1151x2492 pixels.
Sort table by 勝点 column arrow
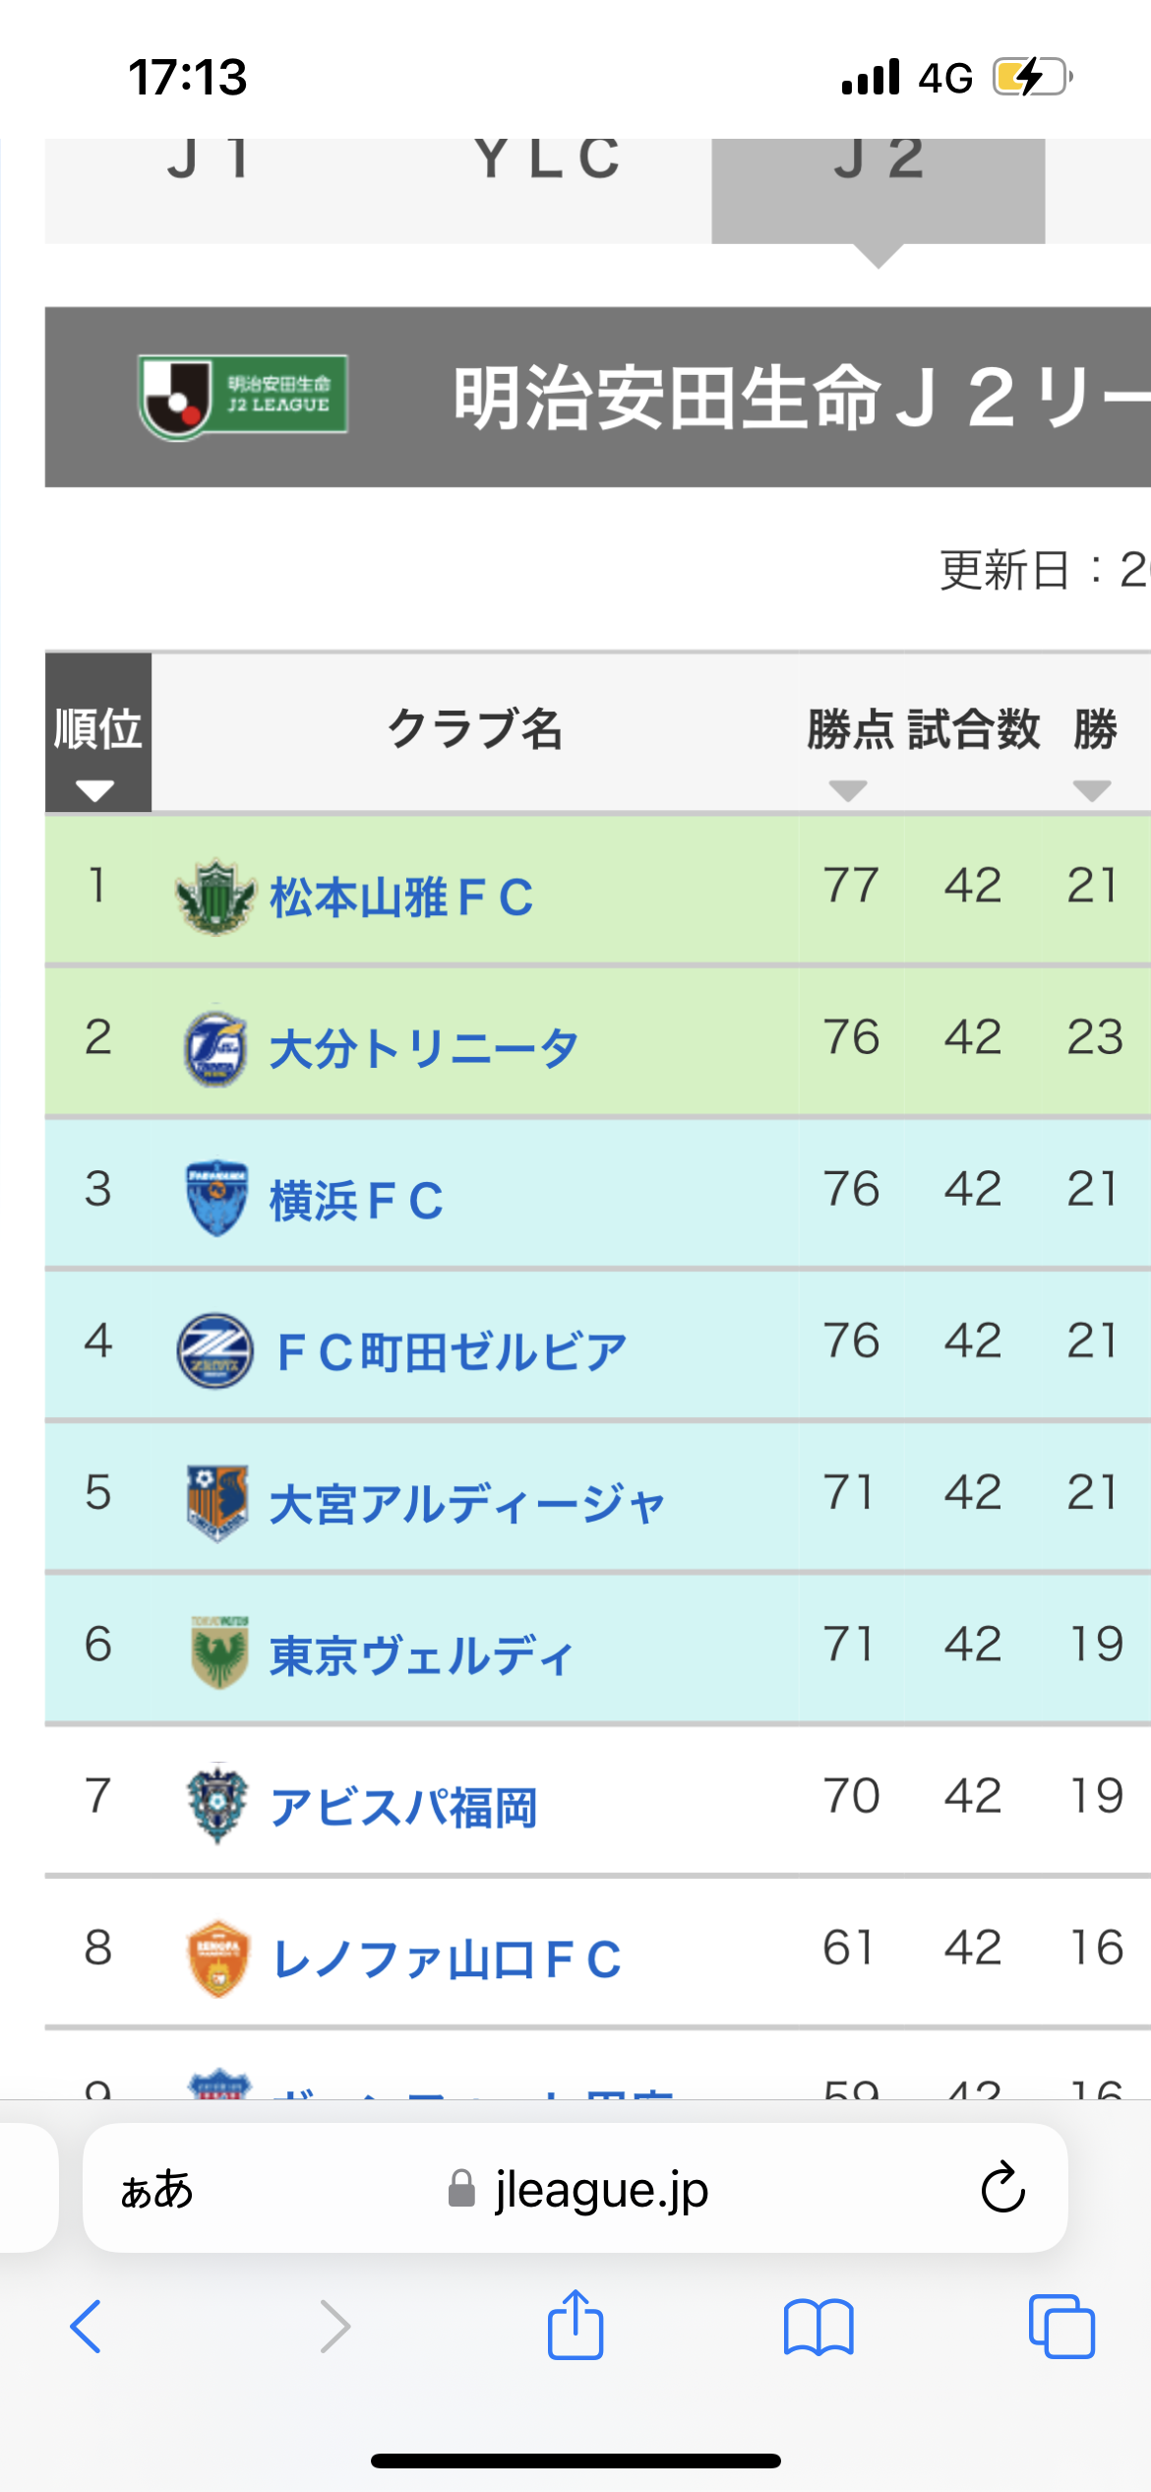click(x=847, y=789)
